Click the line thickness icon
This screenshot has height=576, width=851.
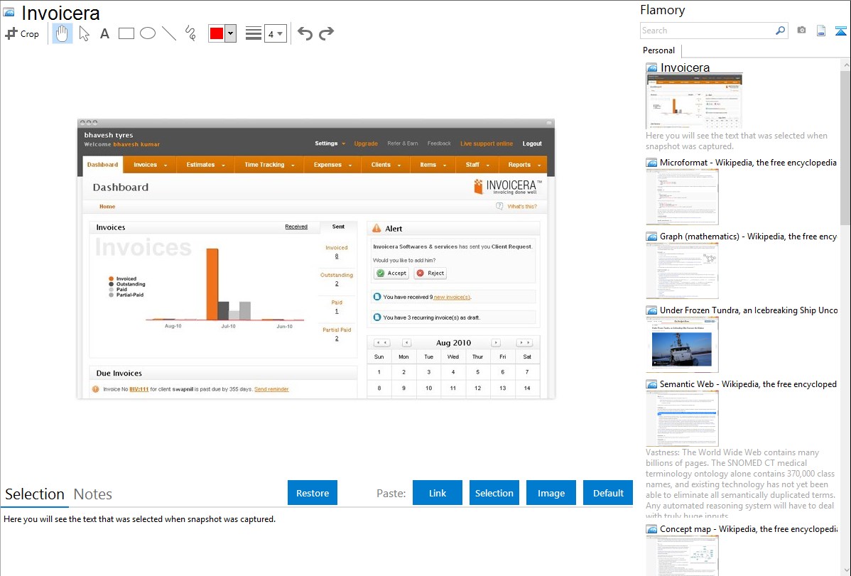click(254, 33)
